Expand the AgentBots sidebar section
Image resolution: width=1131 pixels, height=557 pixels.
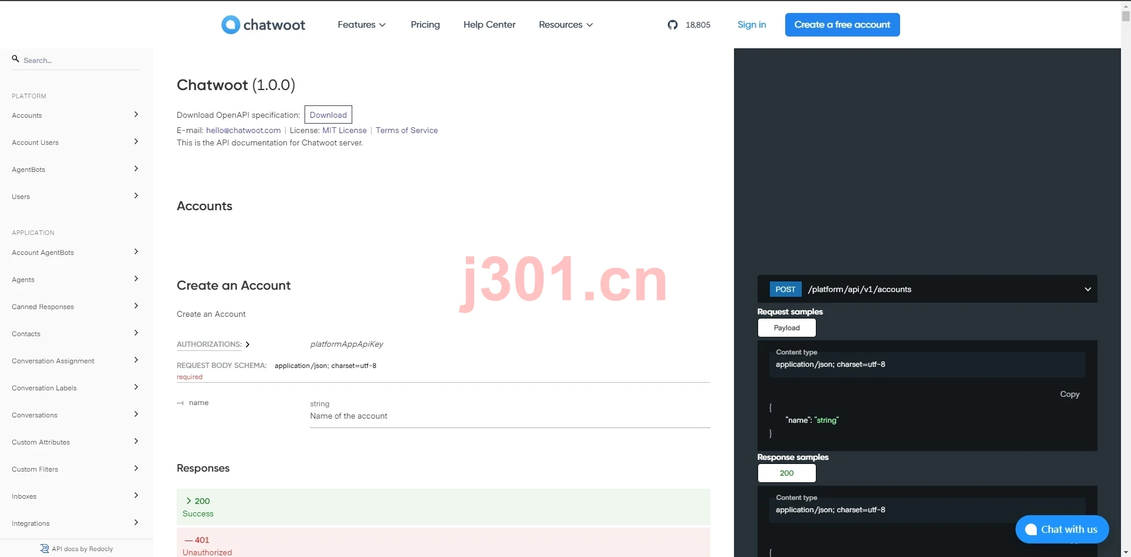coord(77,170)
